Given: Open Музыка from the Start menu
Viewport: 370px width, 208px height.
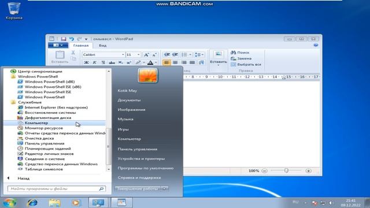Looking at the screenshot, I should pyautogui.click(x=125, y=119).
